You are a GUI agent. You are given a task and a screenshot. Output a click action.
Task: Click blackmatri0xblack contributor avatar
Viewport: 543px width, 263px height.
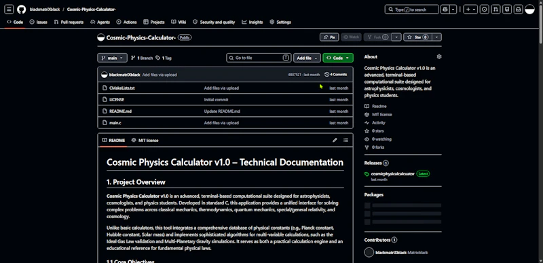click(x=369, y=252)
